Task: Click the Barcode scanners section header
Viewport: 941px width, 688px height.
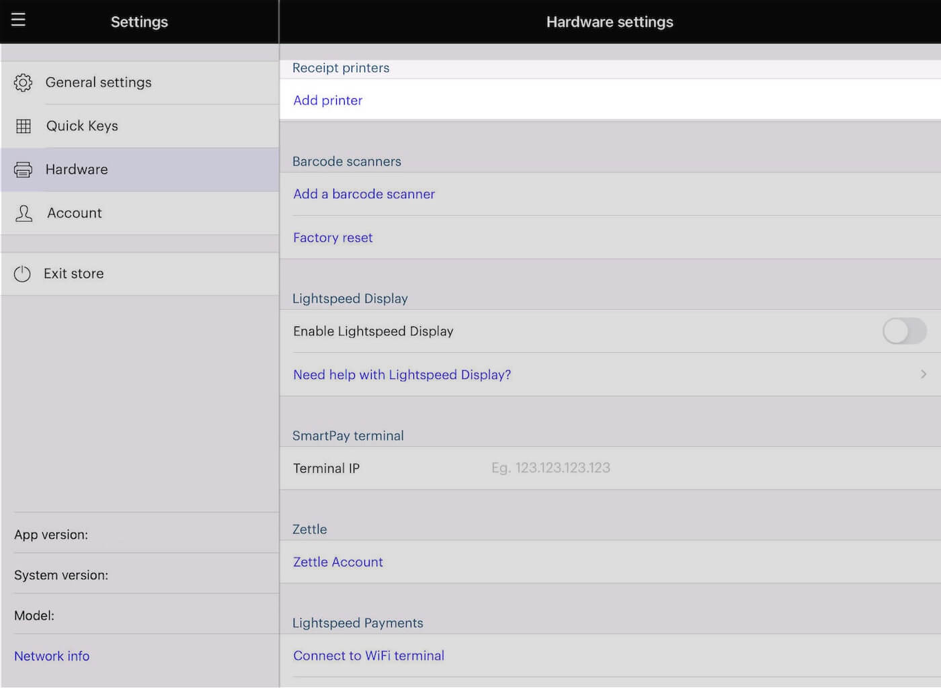Action: 347,162
